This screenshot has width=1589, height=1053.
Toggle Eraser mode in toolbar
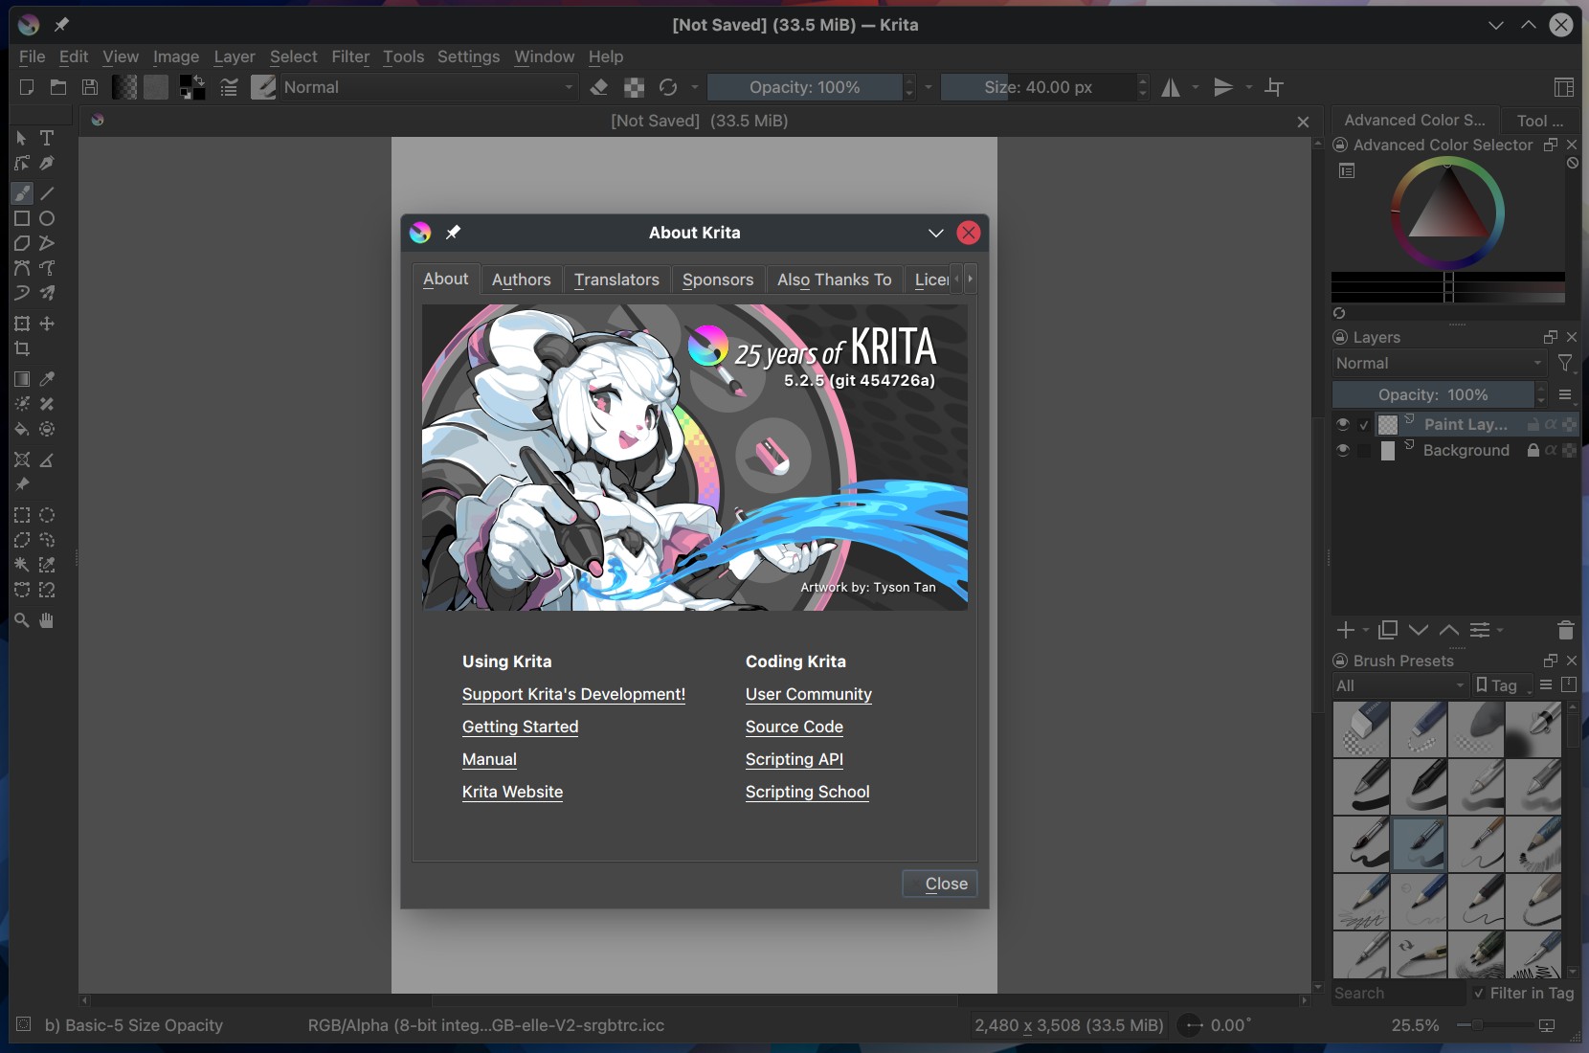[599, 87]
